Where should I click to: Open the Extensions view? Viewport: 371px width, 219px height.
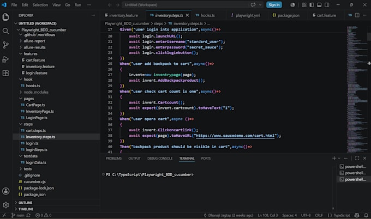point(5,73)
